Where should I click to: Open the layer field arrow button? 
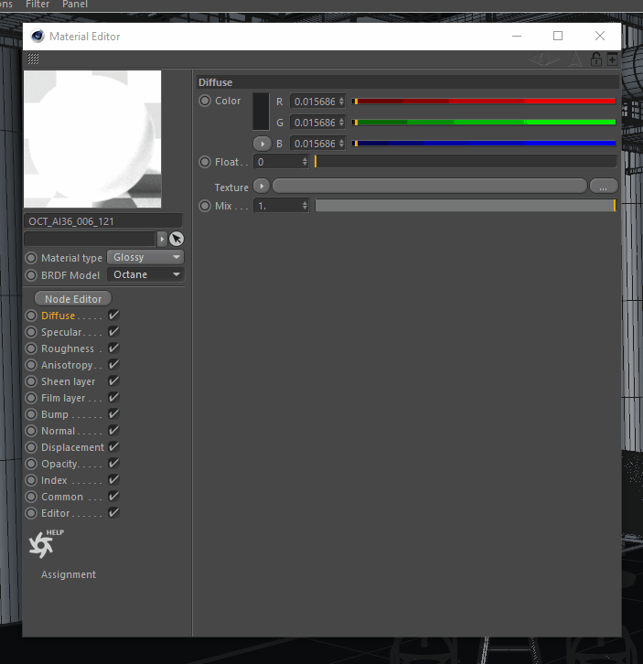click(162, 240)
